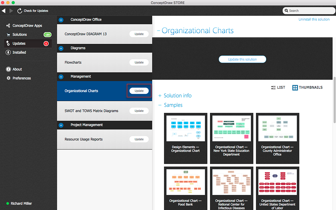
Task: Click the magnifier icon in Search
Action: pyautogui.click(x=286, y=11)
